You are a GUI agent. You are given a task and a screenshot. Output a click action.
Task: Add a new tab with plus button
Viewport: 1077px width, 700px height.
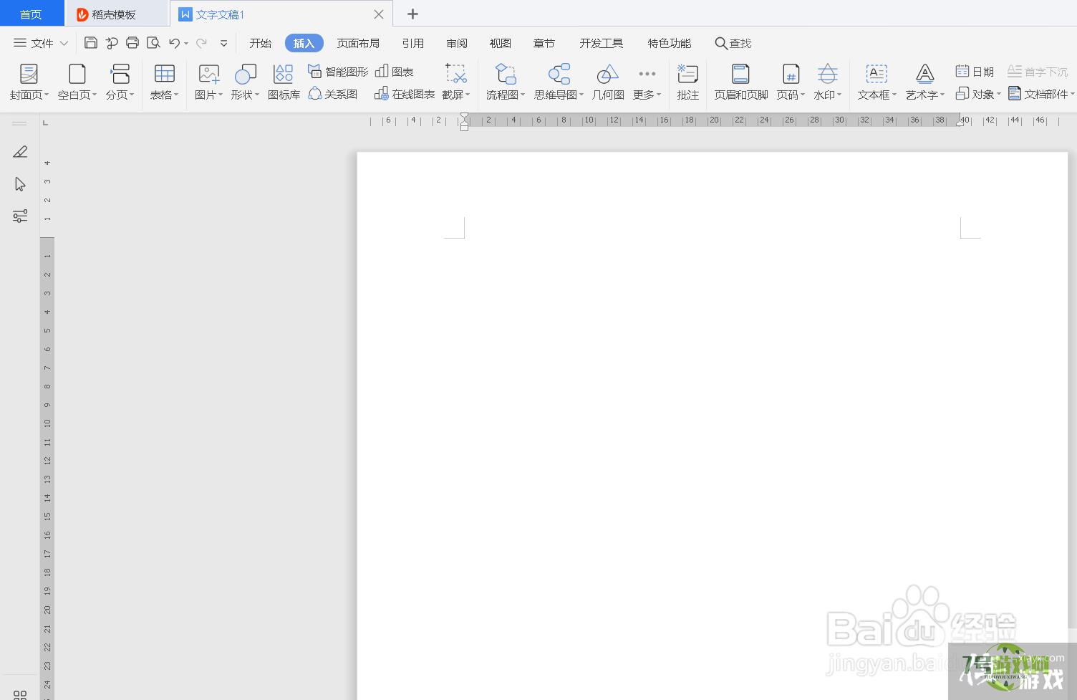(412, 14)
